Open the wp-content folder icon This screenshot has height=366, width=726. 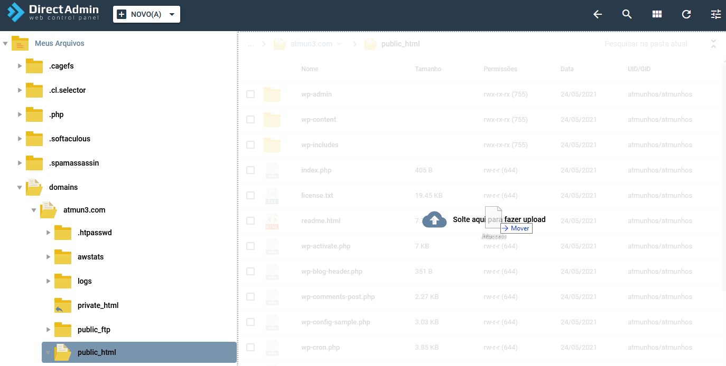pyautogui.click(x=272, y=119)
